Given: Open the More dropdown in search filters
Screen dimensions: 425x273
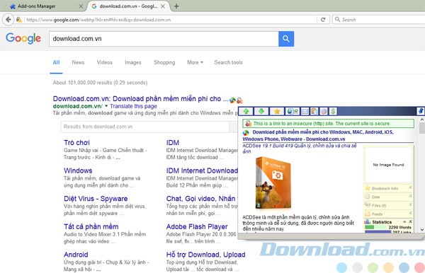Looking at the screenshot, I should click(x=195, y=62).
